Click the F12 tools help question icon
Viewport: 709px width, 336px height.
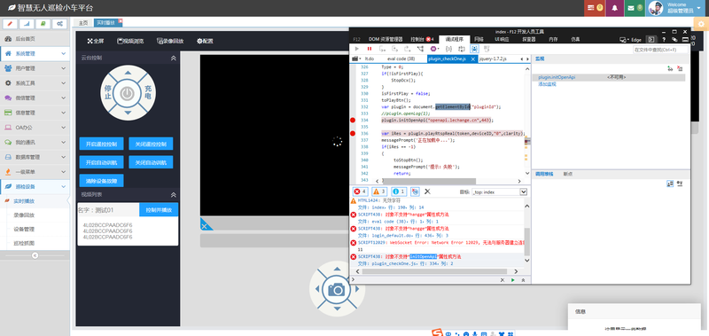pos(664,39)
